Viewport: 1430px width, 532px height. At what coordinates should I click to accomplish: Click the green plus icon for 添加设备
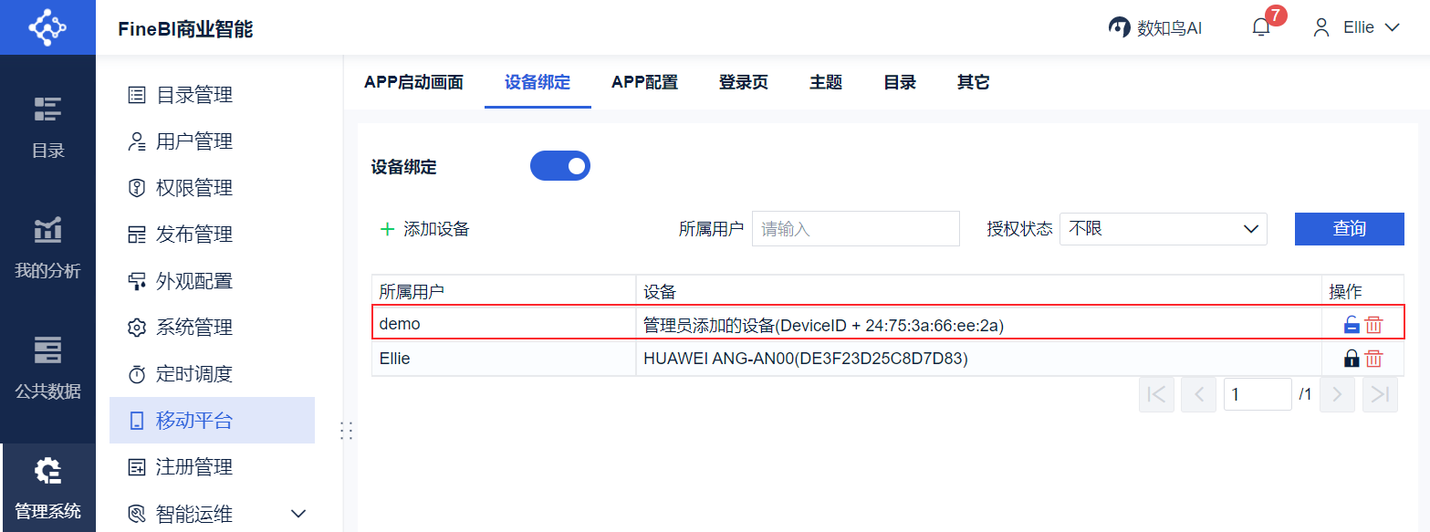[387, 229]
